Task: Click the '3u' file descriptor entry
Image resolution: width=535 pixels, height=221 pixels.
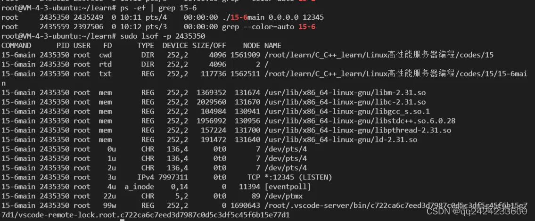Action: [x=112, y=177]
